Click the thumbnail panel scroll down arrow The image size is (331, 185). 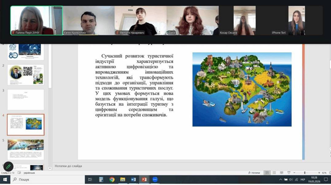pos(50,168)
